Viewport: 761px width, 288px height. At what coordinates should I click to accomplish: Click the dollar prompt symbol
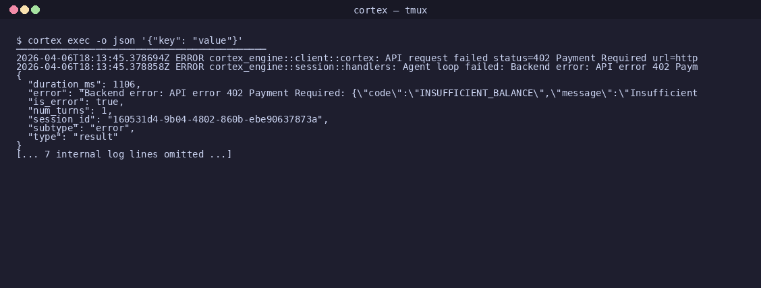[x=19, y=40]
